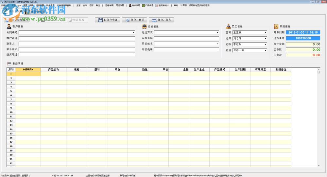This screenshot has height=177, width=327.
Task: Click the 仅保存收据 button
Action: pos(108,20)
